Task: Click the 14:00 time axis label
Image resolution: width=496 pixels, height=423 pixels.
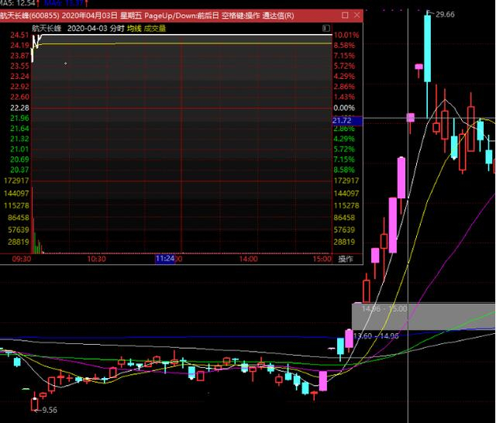Action: [x=248, y=259]
